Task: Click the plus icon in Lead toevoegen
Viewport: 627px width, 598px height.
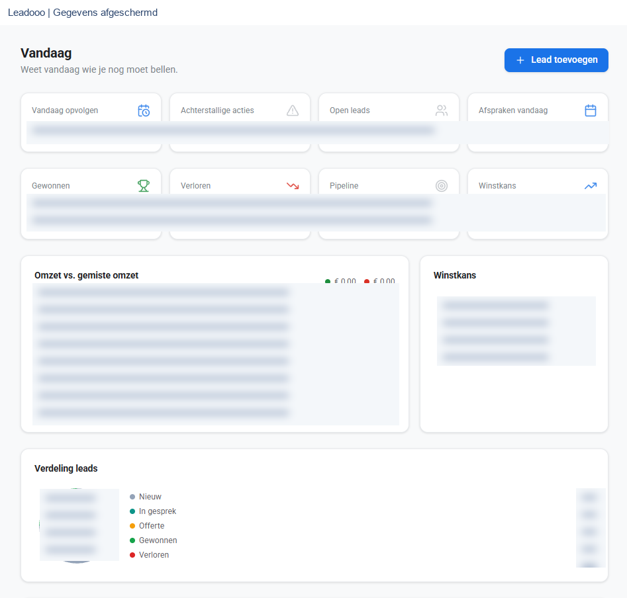Action: [x=520, y=60]
